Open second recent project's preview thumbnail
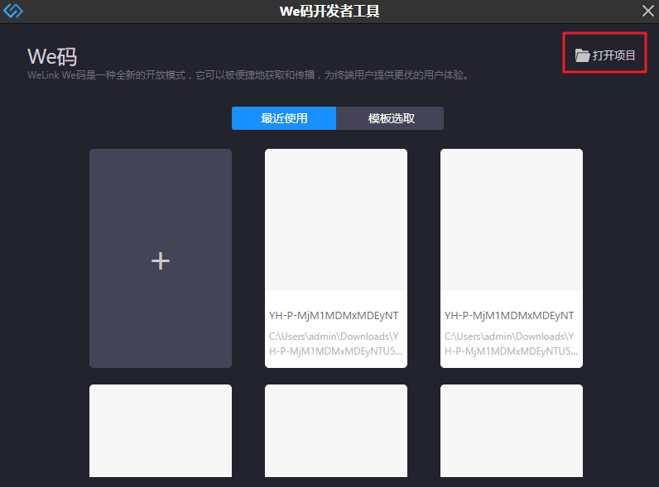The width and height of the screenshot is (659, 487). click(512, 220)
